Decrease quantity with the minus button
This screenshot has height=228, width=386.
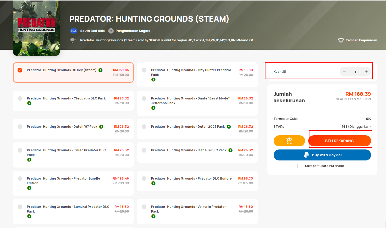[x=344, y=72]
